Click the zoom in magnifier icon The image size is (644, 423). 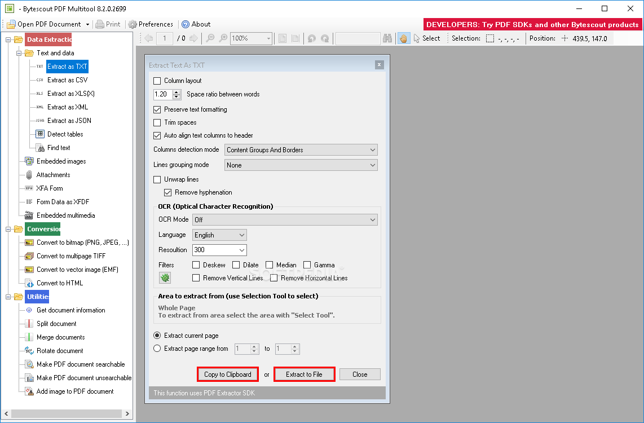click(223, 38)
